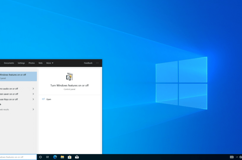Switch to the Photos search tab
The width and height of the screenshot is (242, 160).
32,63
